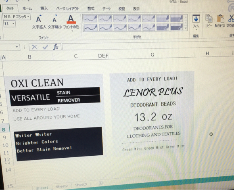The width and height of the screenshot is (234, 190).
Task: Select the seventh highlighter style in bottom row
Action: click(x=177, y=27)
